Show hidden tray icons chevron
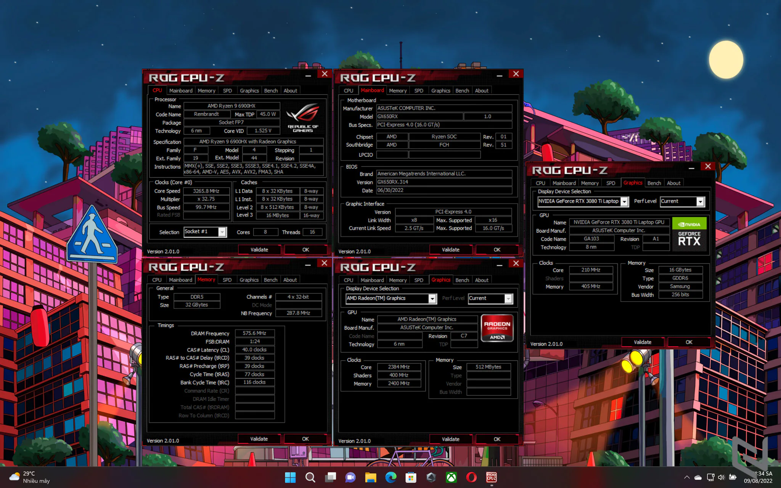781x488 pixels. click(687, 477)
